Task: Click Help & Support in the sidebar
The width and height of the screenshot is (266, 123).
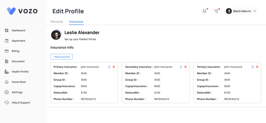Action: tap(21, 103)
